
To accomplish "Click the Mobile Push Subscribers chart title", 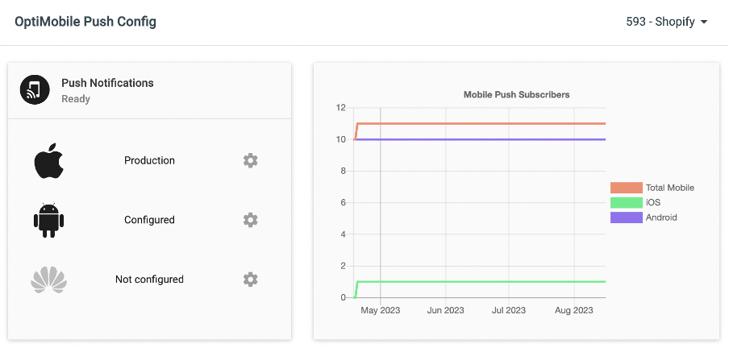I will point(517,95).
